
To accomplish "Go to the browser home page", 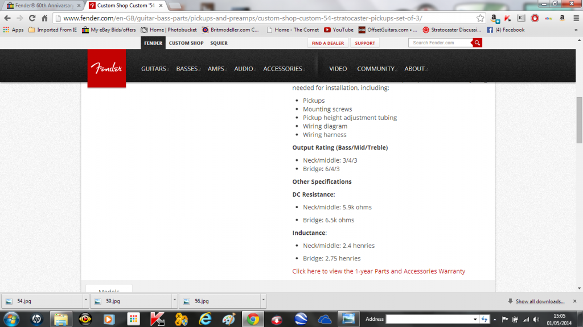I will (x=44, y=18).
